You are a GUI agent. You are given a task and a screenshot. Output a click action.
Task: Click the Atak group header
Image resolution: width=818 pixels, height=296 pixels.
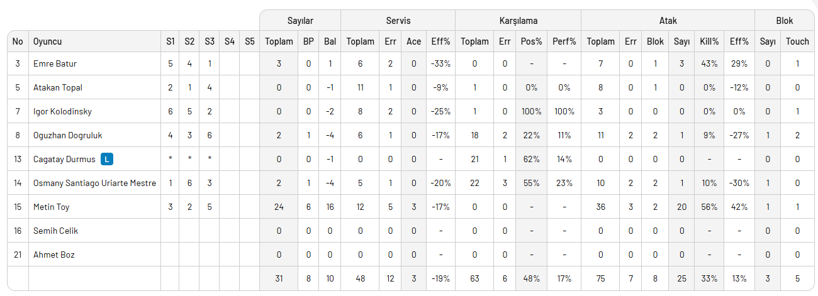(668, 21)
